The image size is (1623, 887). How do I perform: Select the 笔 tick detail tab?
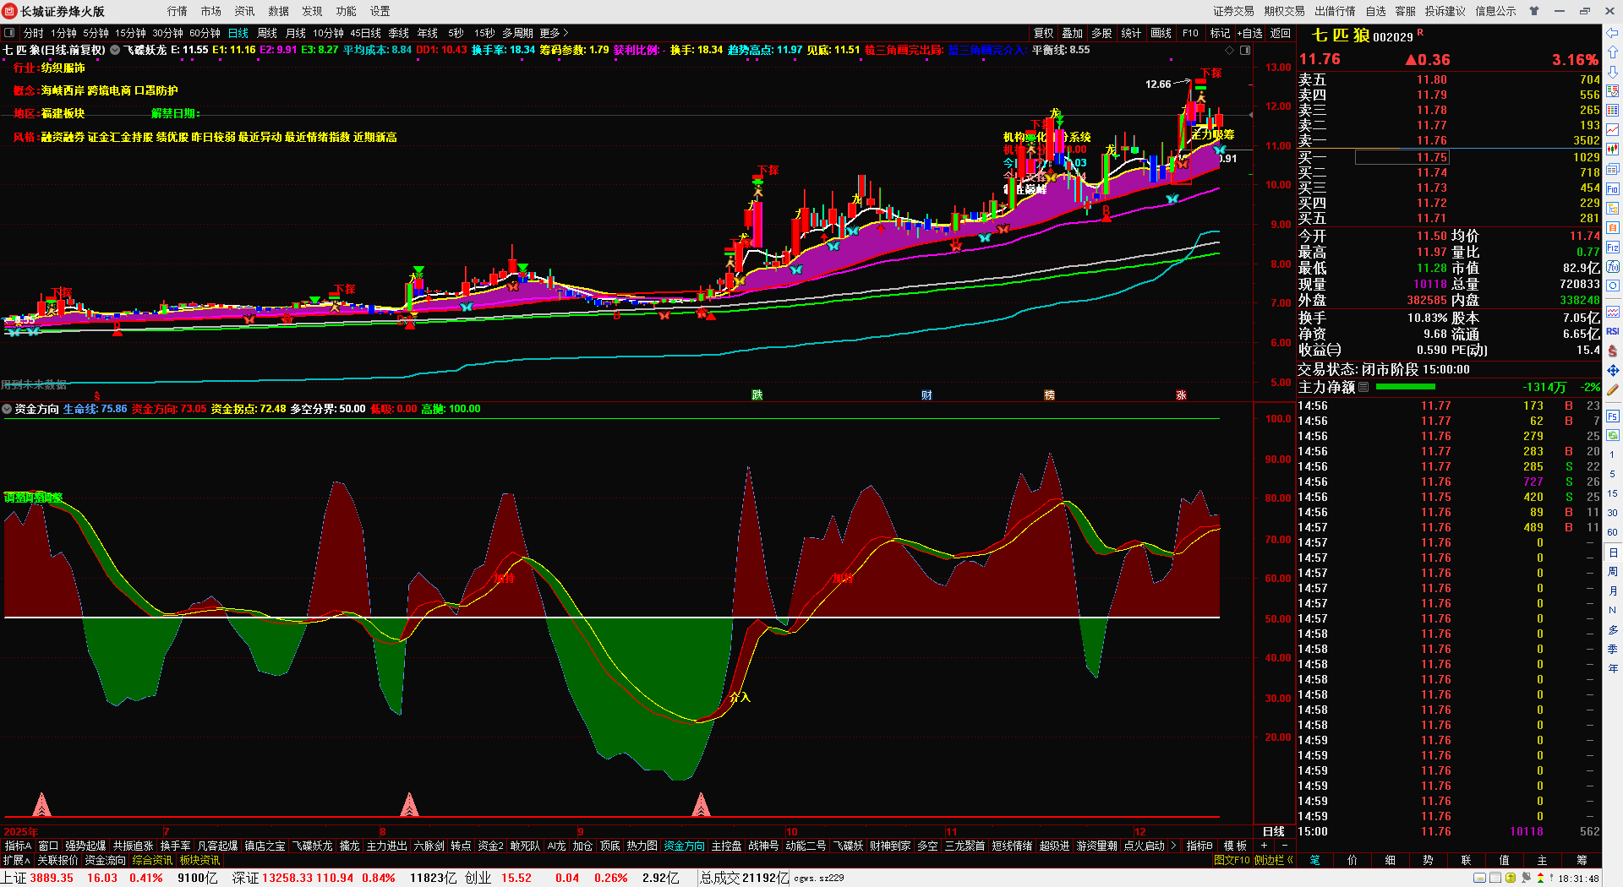(x=1315, y=860)
